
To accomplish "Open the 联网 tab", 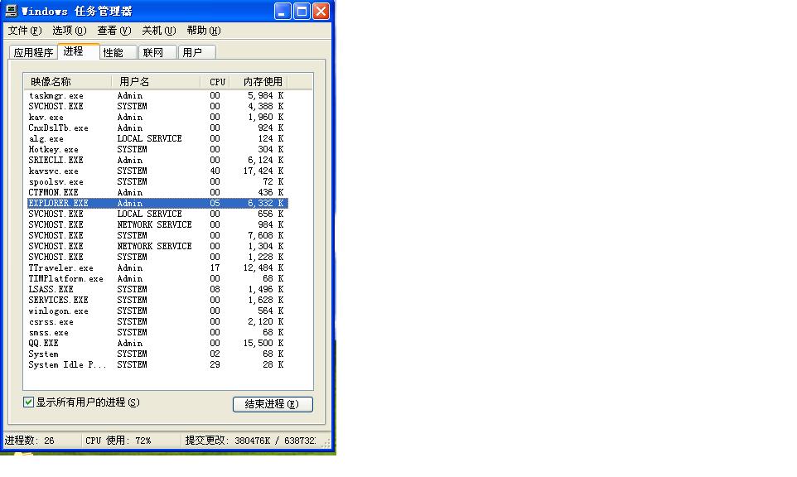I will point(157,52).
